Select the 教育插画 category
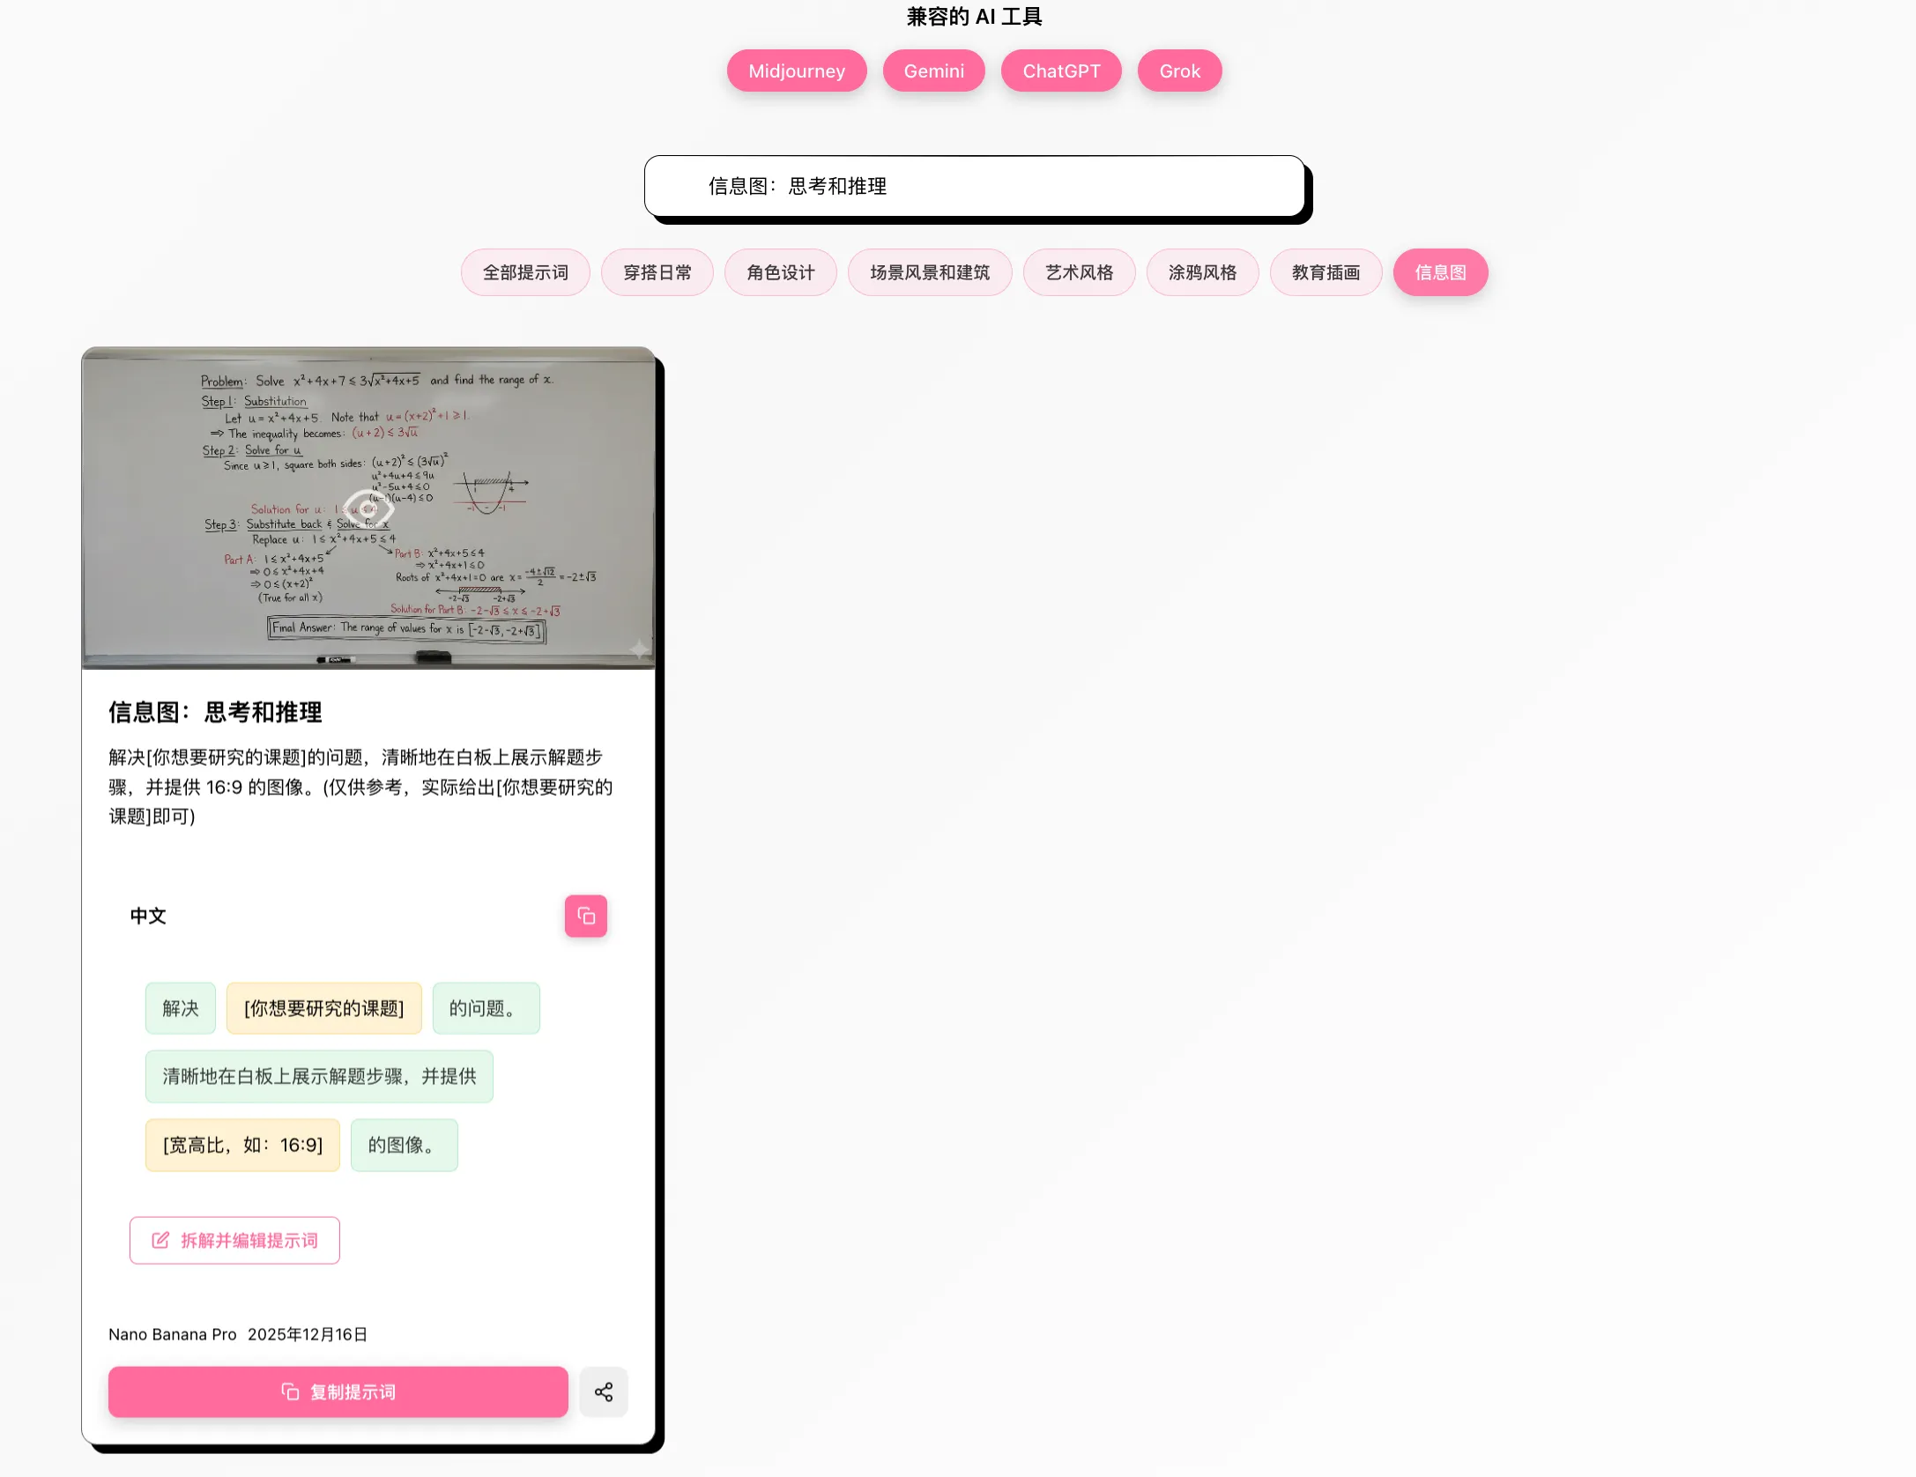1916x1477 pixels. (x=1326, y=272)
